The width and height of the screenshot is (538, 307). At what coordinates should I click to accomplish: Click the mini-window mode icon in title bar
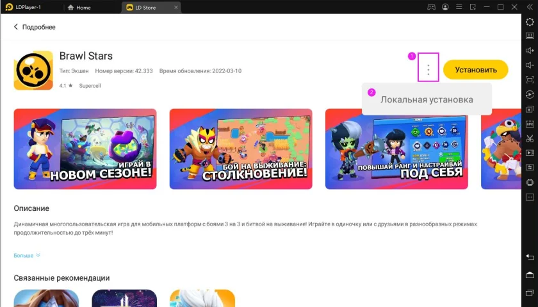[473, 7]
